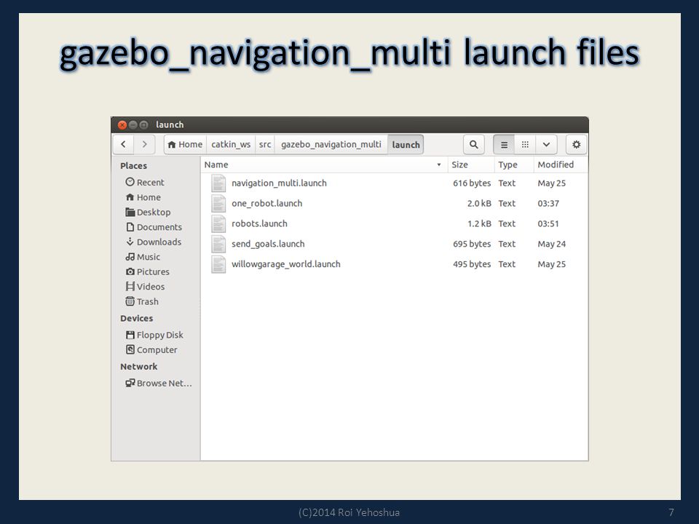699x524 pixels.
Task: Open Downloads in the sidebar
Action: pyautogui.click(x=154, y=242)
